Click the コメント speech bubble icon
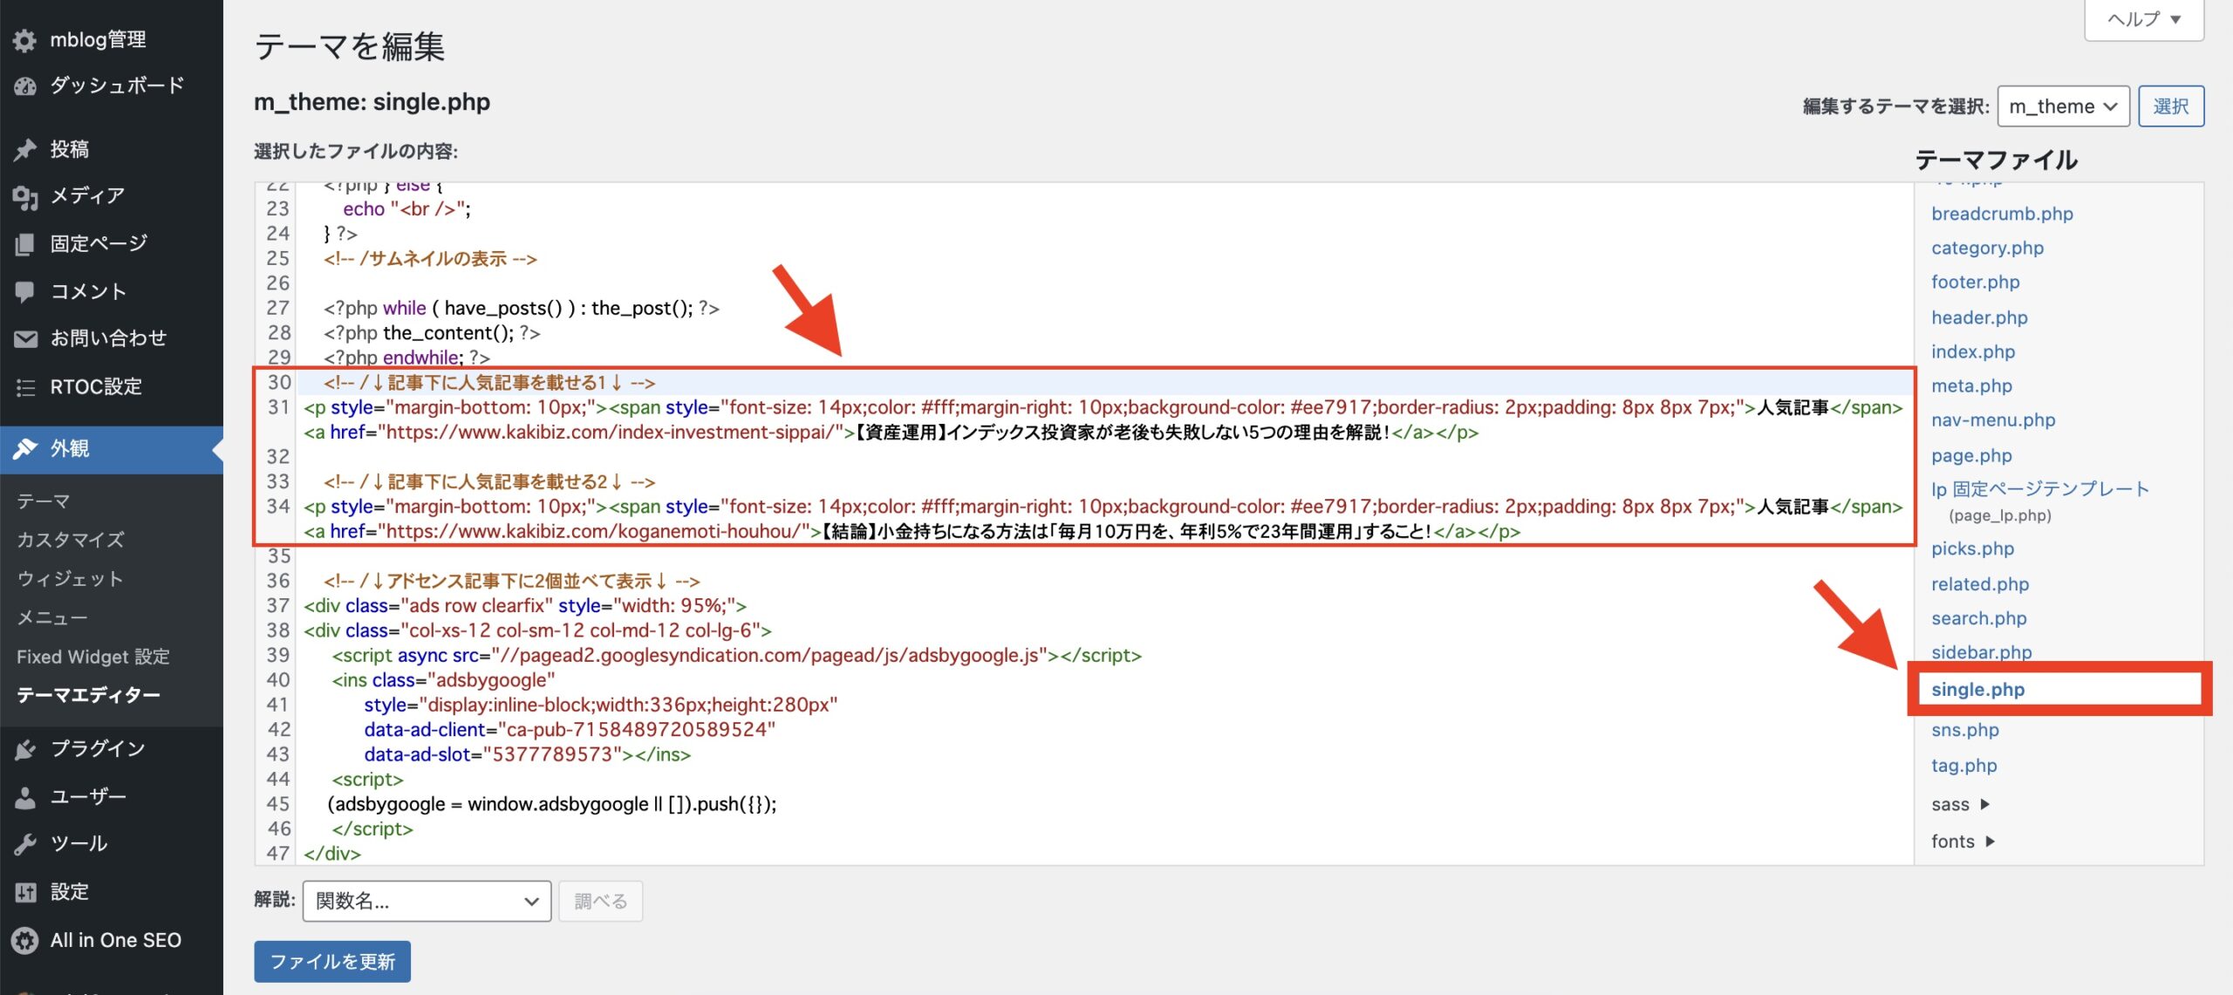Image resolution: width=2233 pixels, height=995 pixels. [25, 291]
